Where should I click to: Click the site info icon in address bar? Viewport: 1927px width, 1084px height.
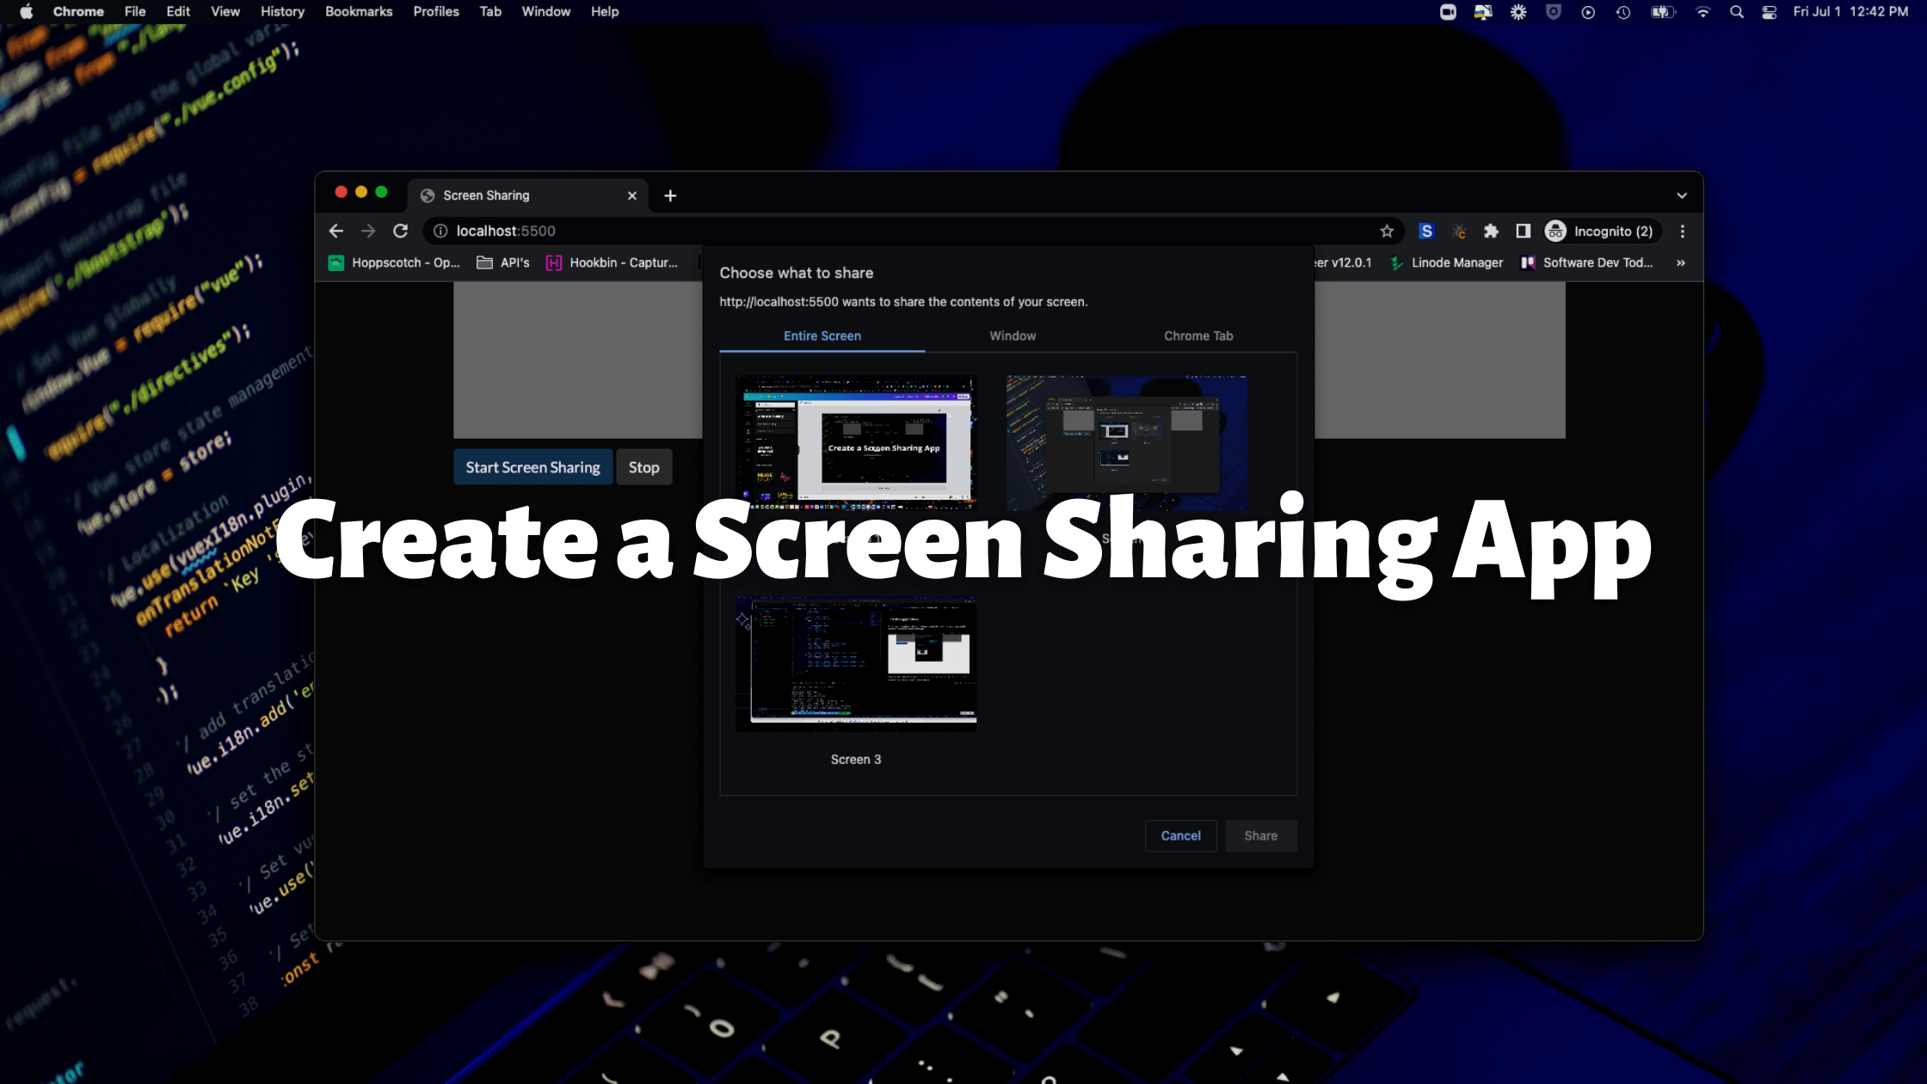pyautogui.click(x=440, y=231)
